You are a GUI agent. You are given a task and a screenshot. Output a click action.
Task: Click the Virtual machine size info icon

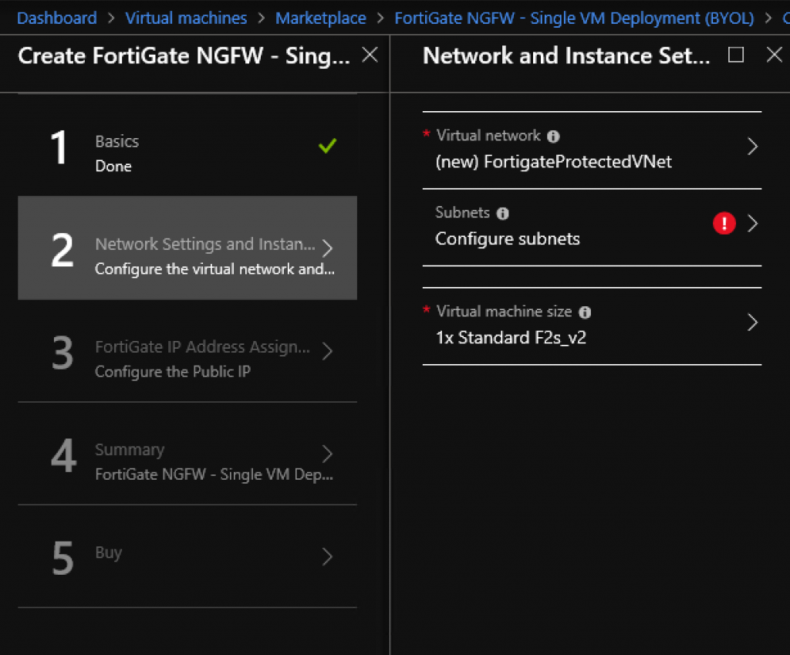coord(585,312)
